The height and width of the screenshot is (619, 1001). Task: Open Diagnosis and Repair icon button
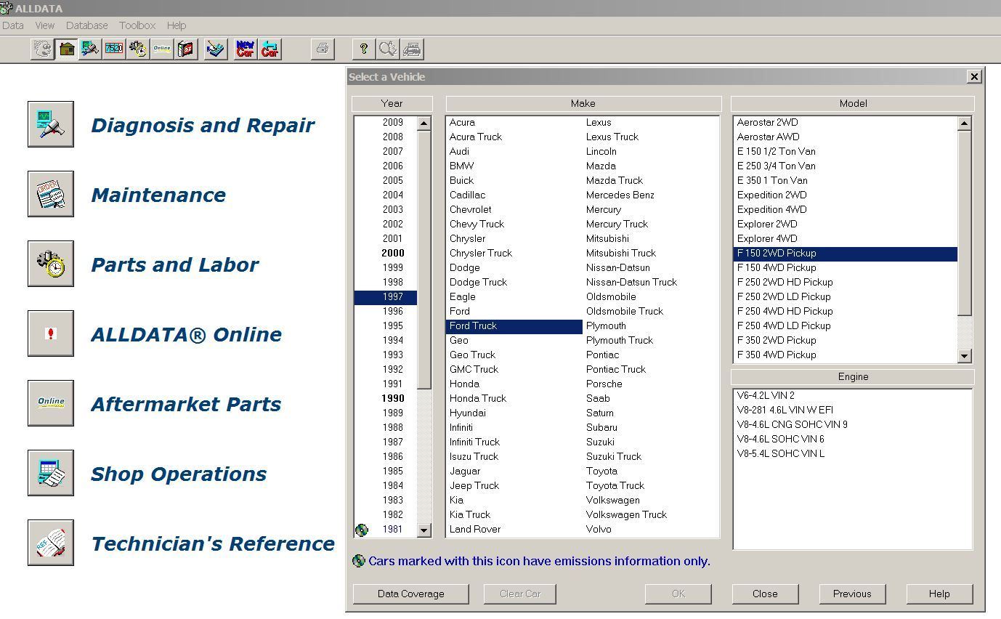[51, 124]
